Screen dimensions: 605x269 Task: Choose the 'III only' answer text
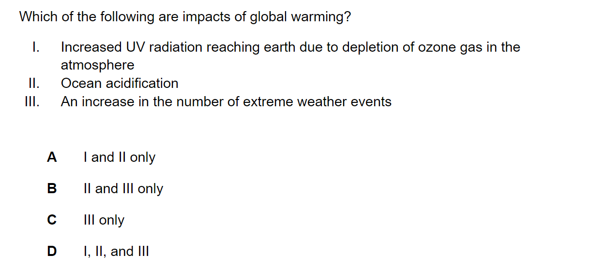click(104, 220)
